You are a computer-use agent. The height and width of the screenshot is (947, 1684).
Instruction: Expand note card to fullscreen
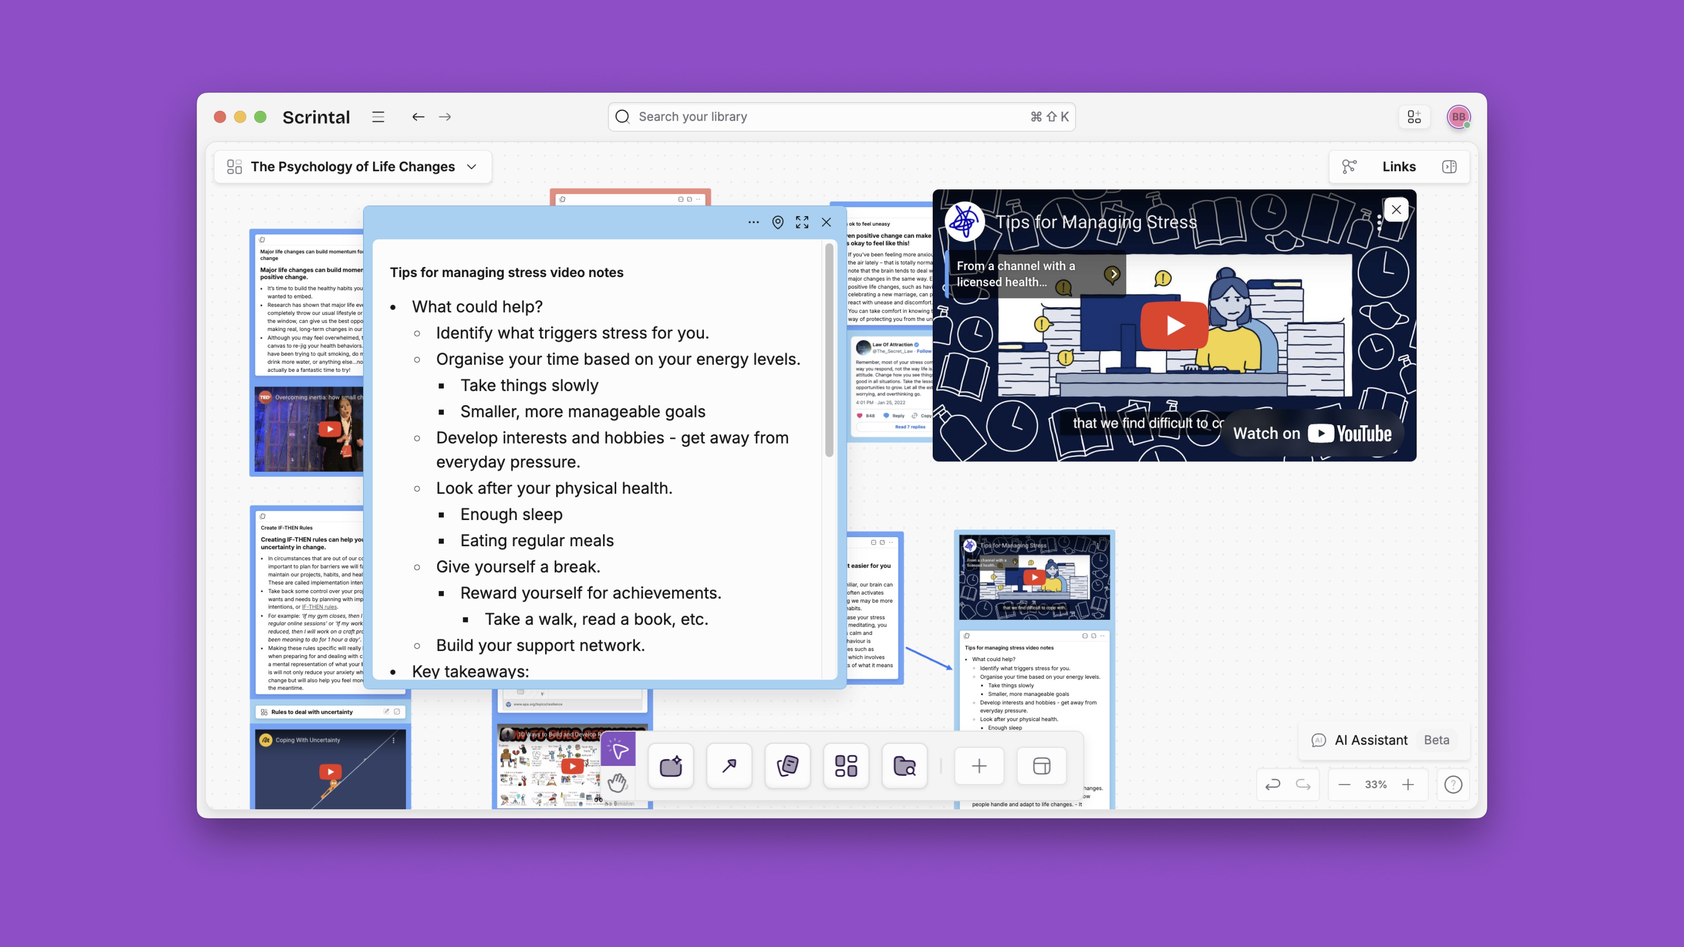pyautogui.click(x=802, y=222)
